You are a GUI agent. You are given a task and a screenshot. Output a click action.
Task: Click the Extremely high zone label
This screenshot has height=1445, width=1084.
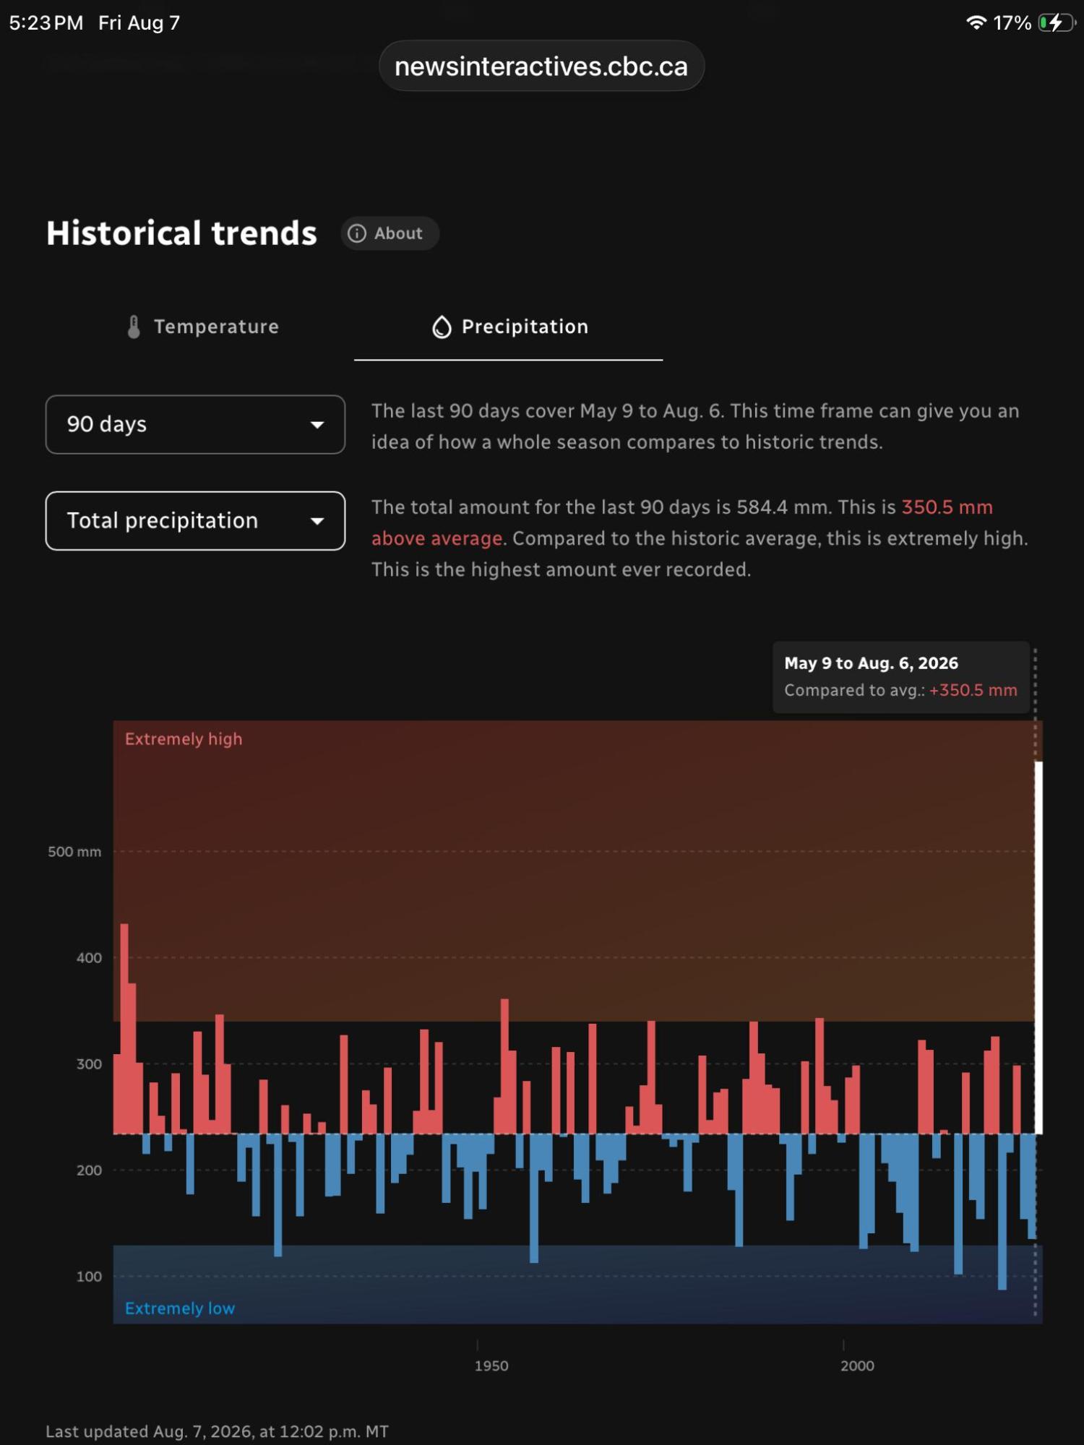coord(184,739)
